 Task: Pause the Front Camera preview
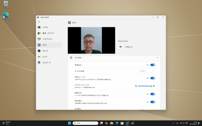click(121, 47)
